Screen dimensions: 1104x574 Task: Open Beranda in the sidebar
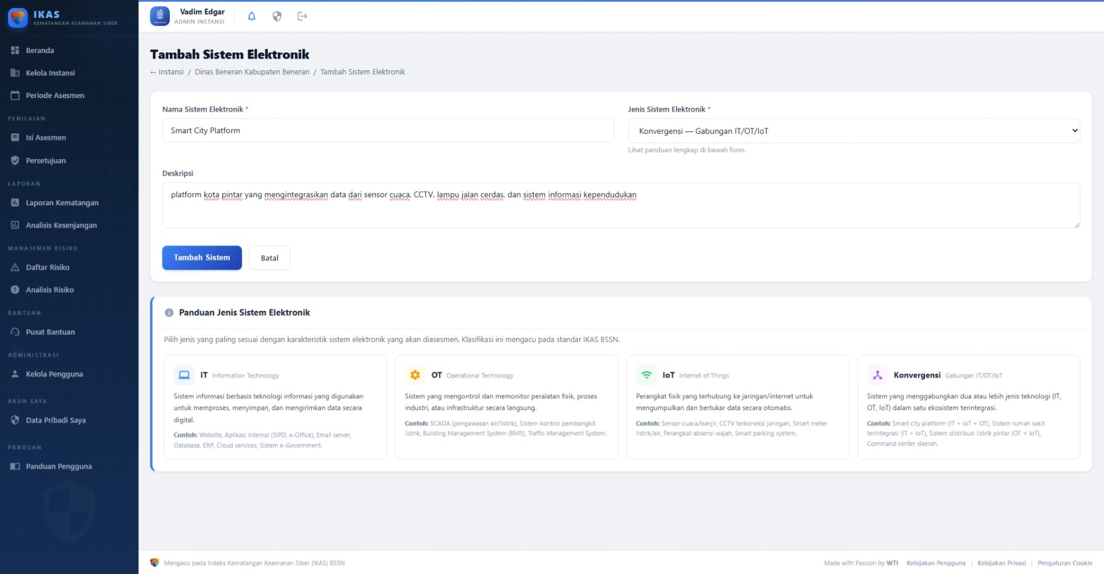pyautogui.click(x=40, y=51)
